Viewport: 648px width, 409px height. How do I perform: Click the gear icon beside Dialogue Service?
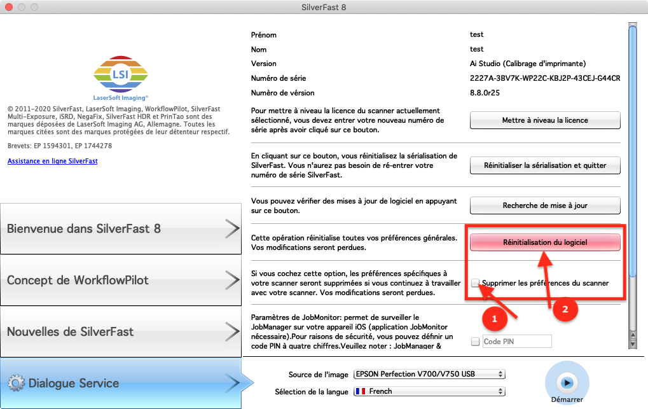coord(16,383)
